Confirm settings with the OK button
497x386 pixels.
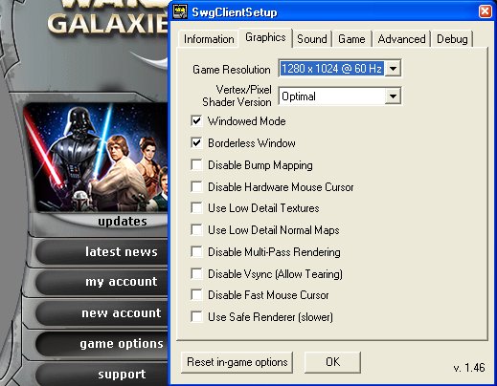[x=332, y=362]
